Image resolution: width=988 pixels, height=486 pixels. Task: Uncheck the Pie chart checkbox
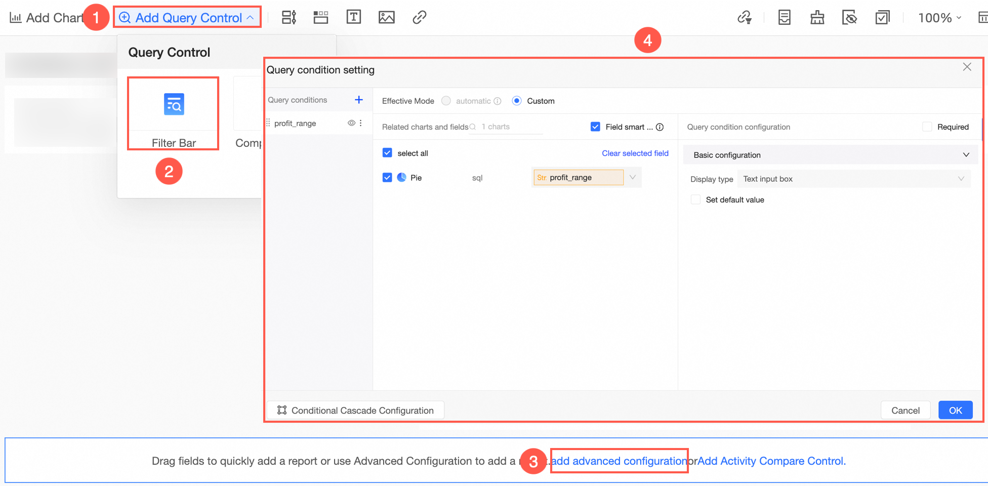click(x=388, y=178)
